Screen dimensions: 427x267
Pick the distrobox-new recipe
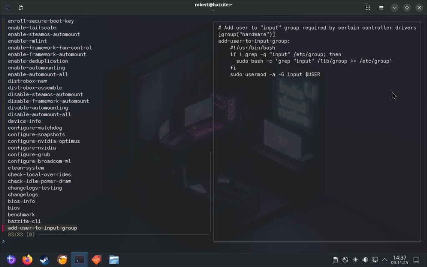tap(28, 81)
